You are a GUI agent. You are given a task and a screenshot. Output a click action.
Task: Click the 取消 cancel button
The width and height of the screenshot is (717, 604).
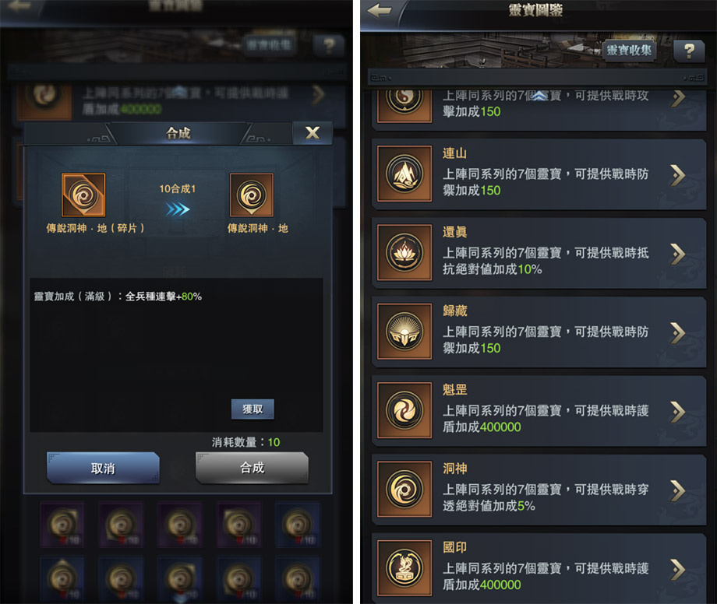pos(103,468)
